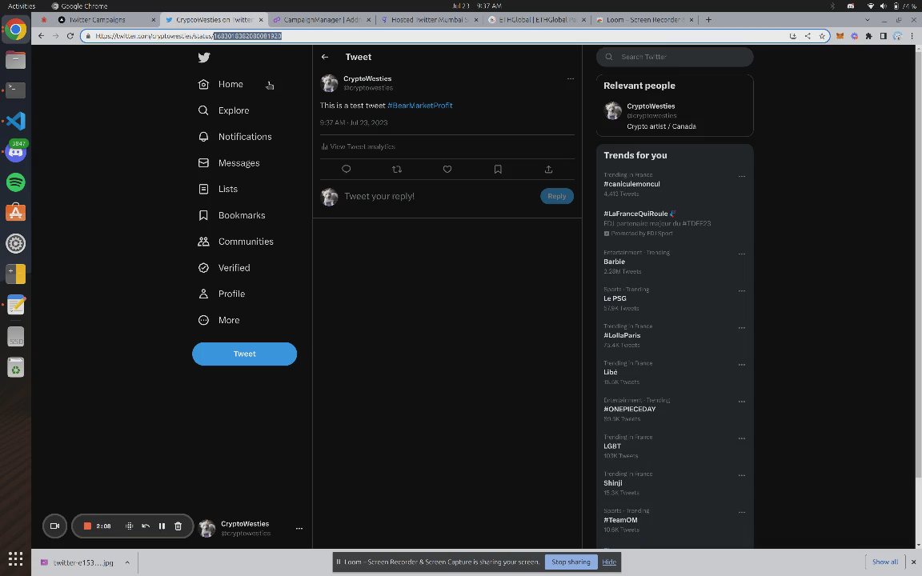Screen dimensions: 922x576
Task: Click the blue Tweet compose button
Action: (x=245, y=354)
